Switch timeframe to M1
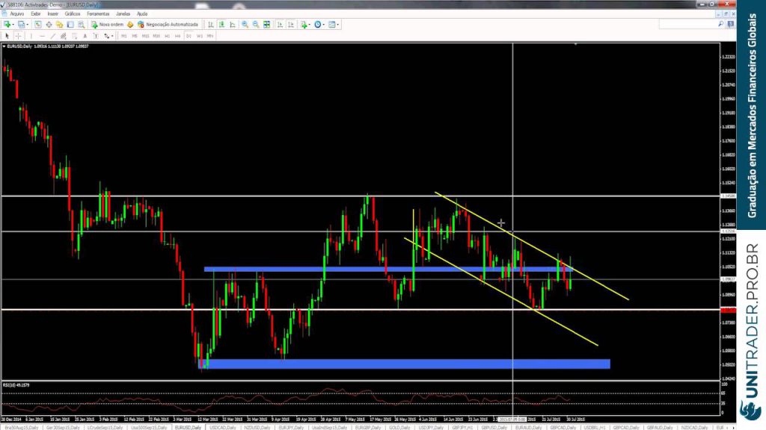766x430 pixels. (x=123, y=36)
